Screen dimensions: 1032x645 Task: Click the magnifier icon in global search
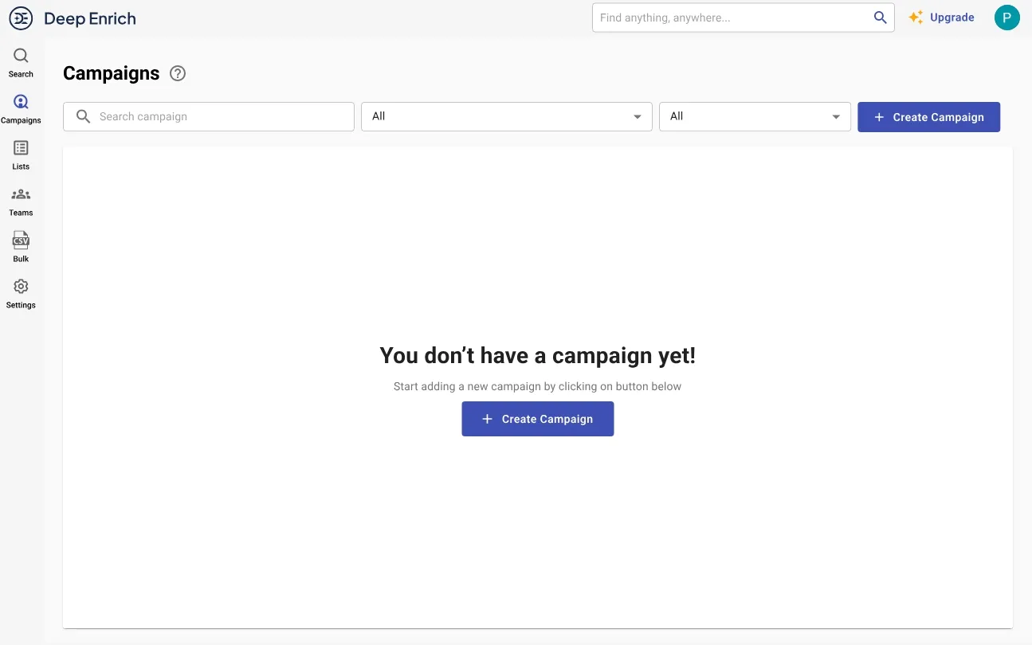(x=880, y=18)
